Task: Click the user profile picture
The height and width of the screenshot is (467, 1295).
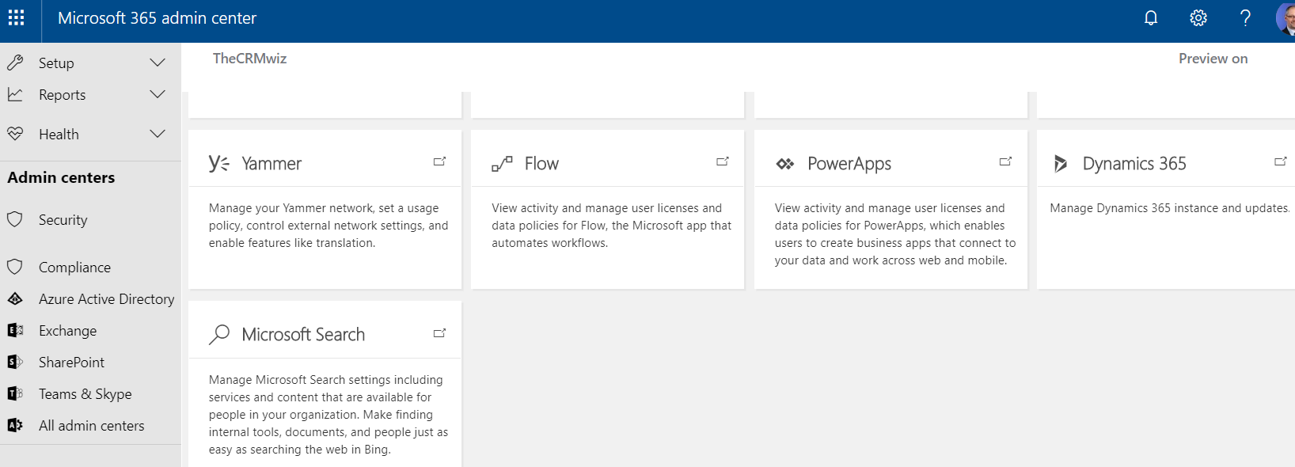Action: coord(1286,17)
